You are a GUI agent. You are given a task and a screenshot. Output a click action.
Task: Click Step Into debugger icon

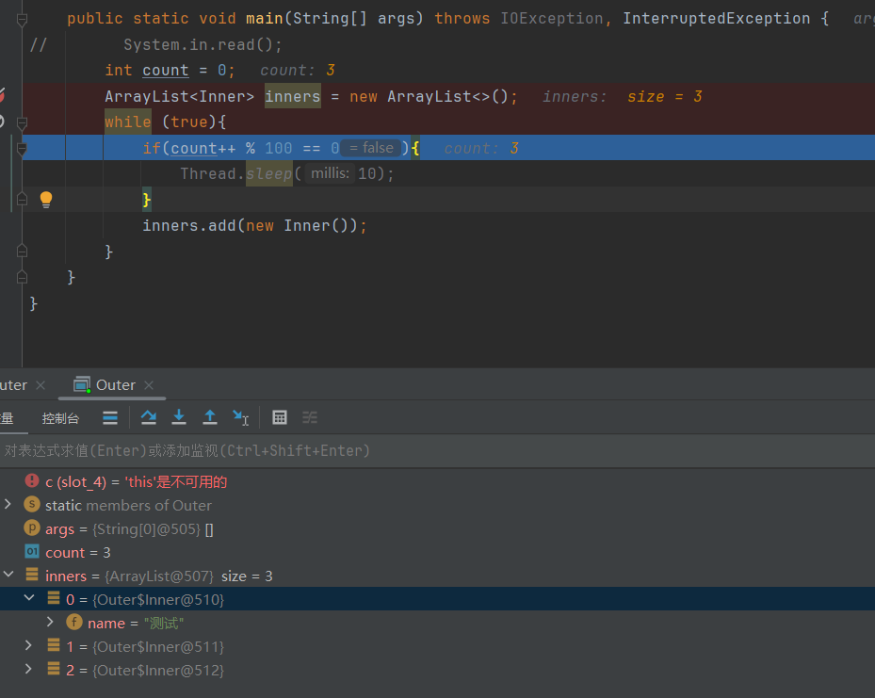point(179,417)
